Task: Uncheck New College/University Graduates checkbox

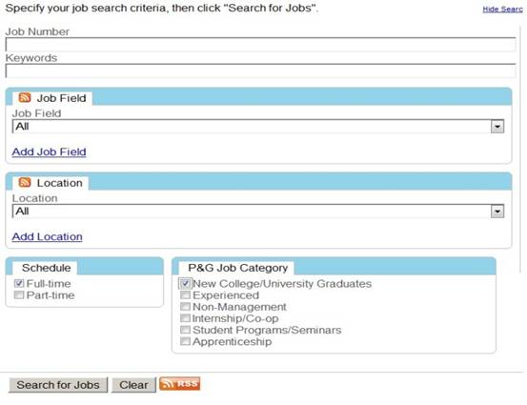Action: 185,283
